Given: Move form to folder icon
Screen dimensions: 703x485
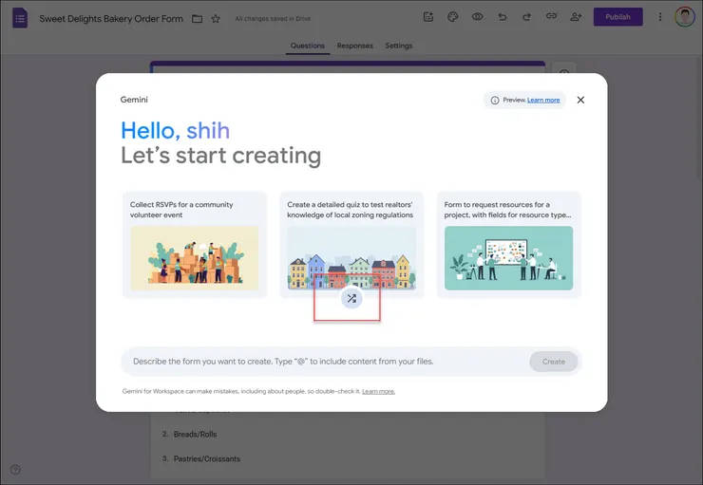Looking at the screenshot, I should point(197,19).
